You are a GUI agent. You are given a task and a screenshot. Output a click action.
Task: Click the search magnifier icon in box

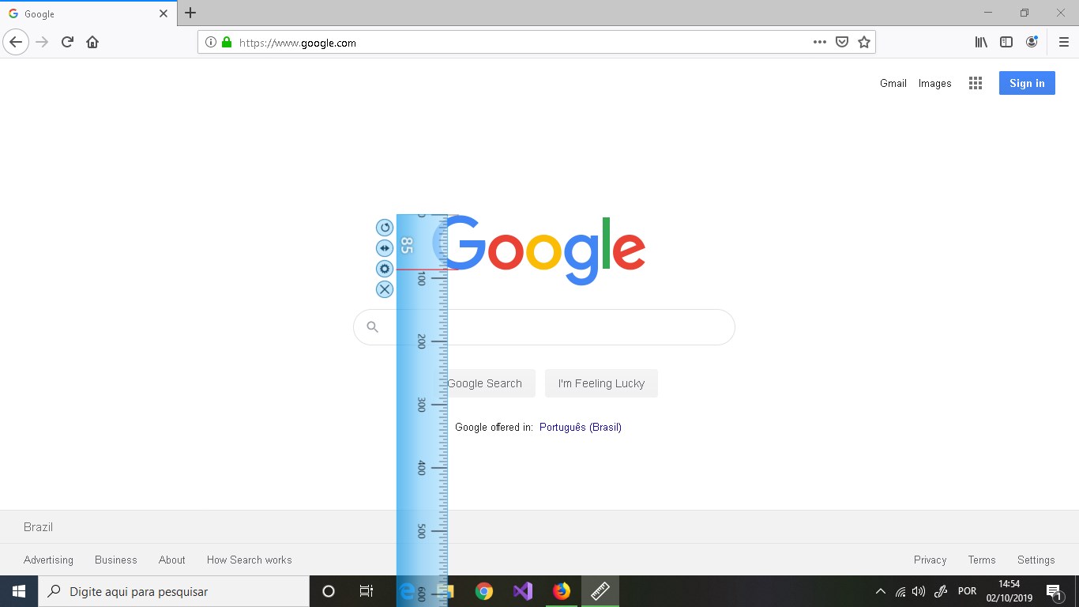coord(373,327)
